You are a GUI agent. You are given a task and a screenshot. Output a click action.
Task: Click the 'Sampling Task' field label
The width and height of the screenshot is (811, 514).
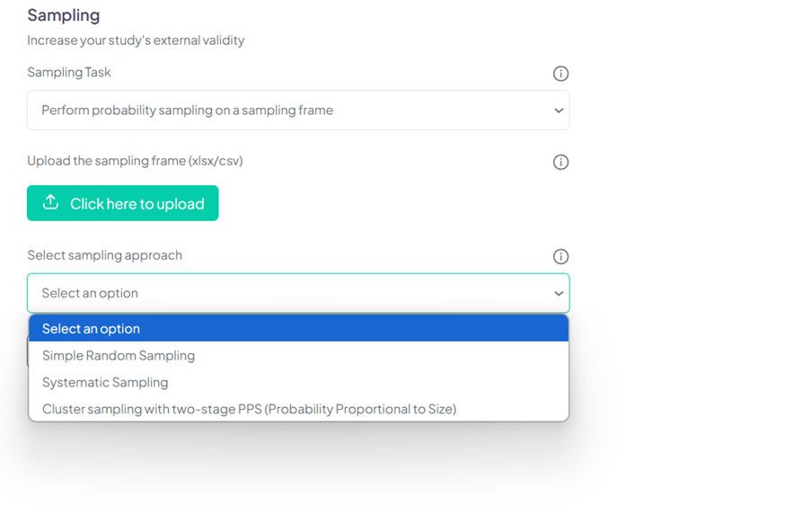click(x=69, y=72)
